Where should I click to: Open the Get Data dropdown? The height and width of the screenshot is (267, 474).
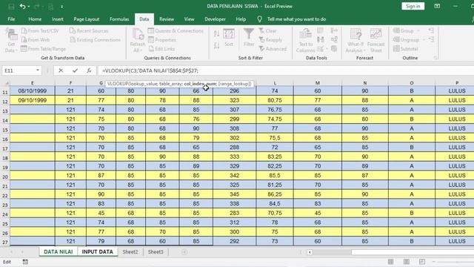pyautogui.click(x=11, y=41)
